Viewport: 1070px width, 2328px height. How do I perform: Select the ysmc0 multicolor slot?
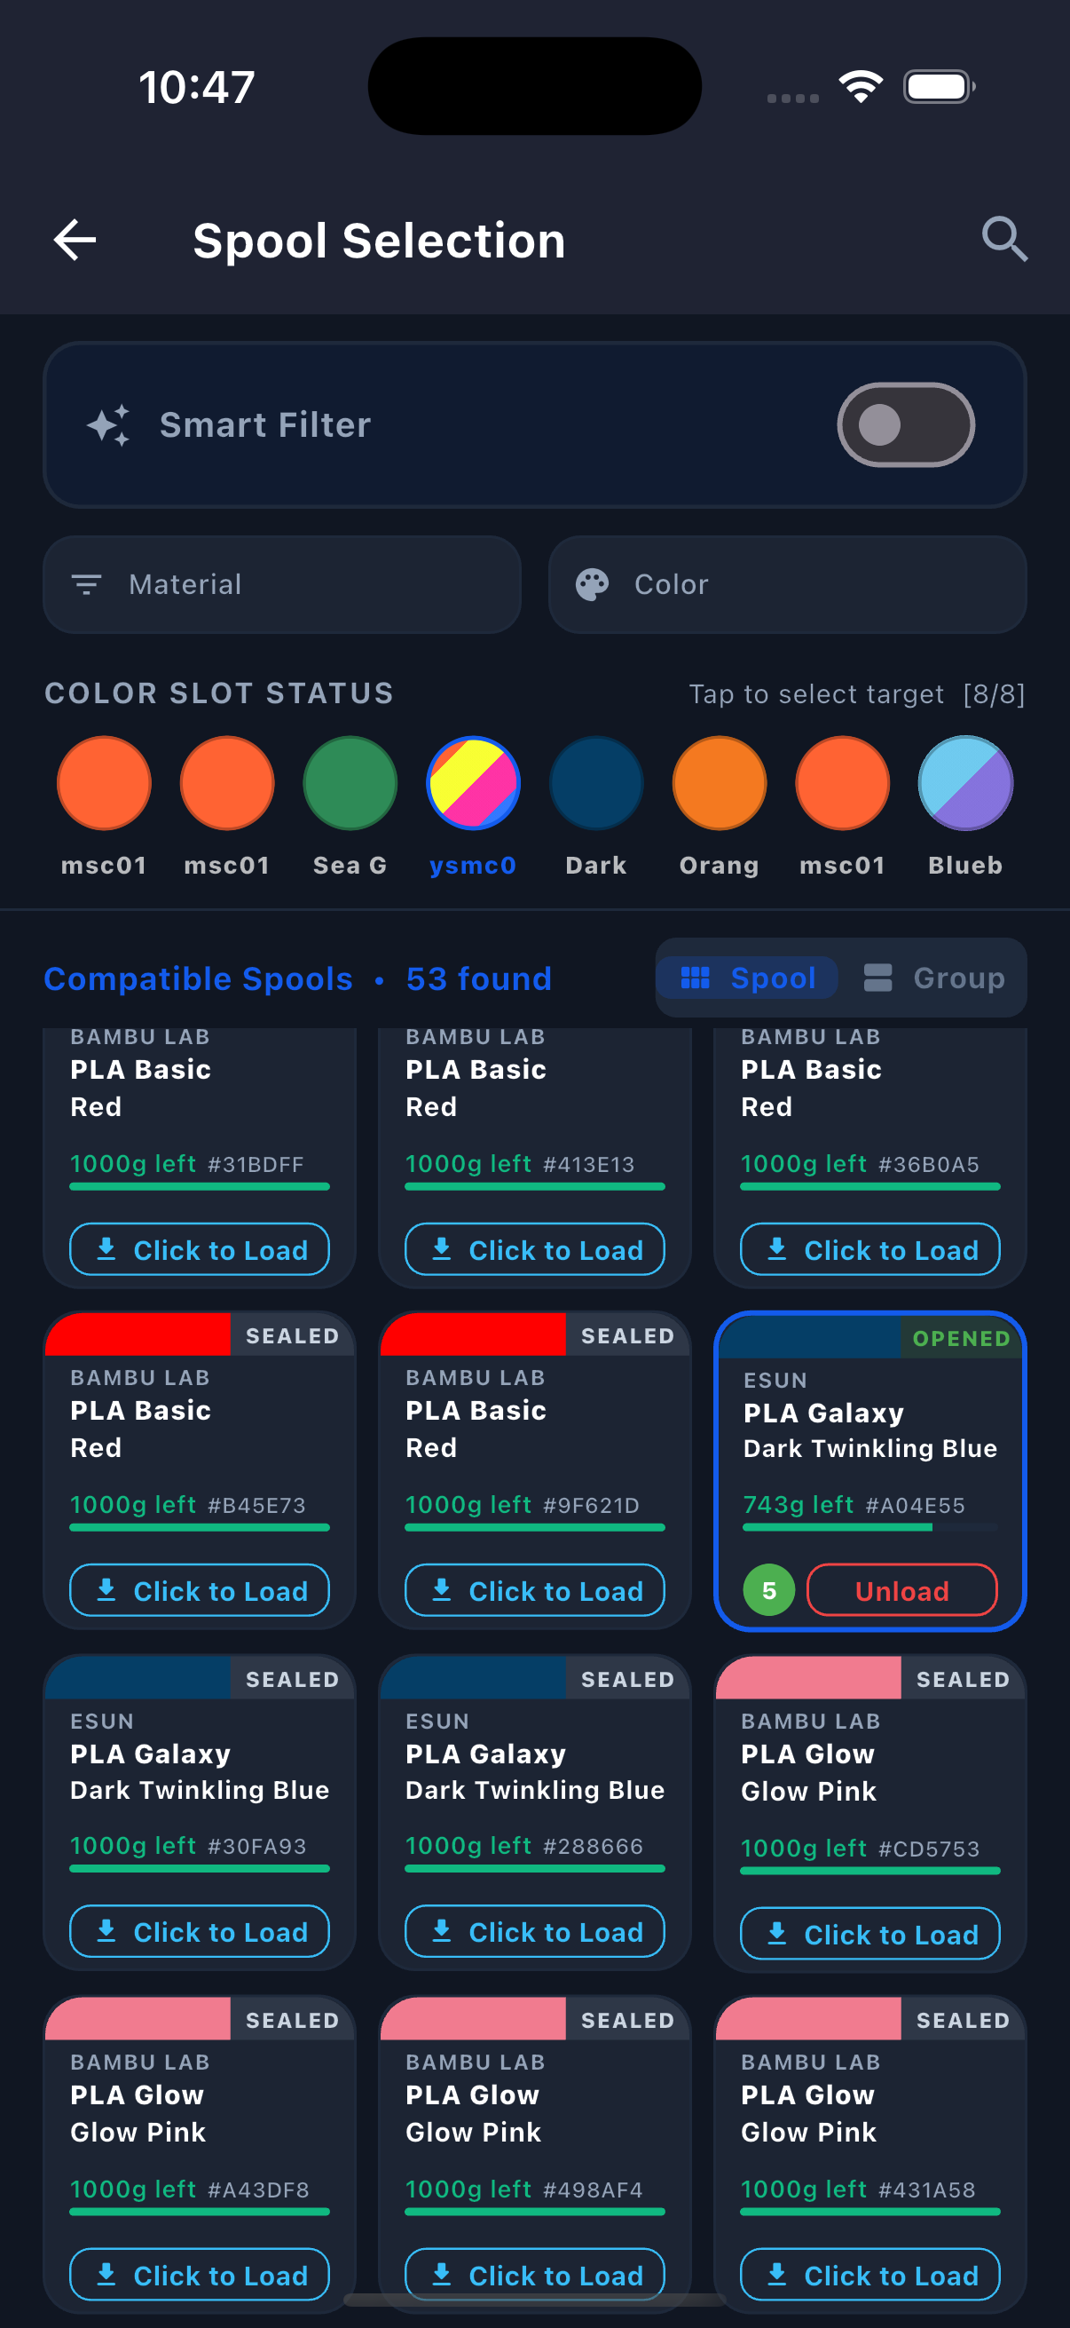(x=473, y=783)
